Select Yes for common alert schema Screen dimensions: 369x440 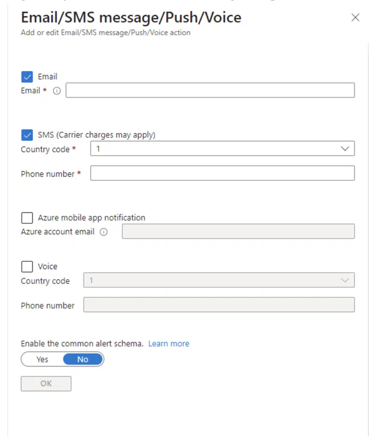(43, 360)
